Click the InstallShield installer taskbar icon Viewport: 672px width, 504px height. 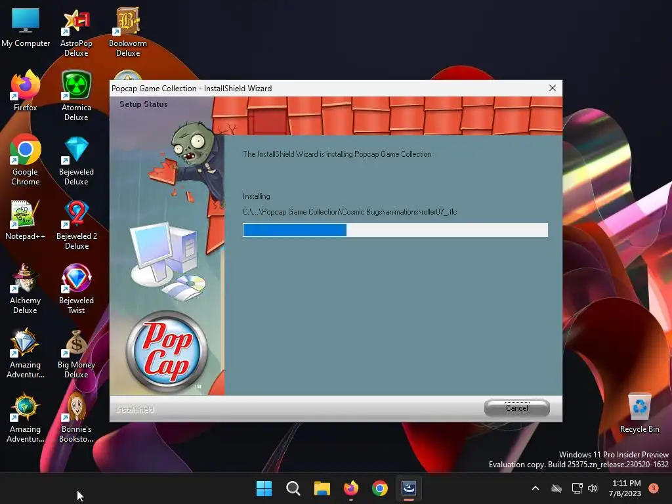pyautogui.click(x=409, y=488)
